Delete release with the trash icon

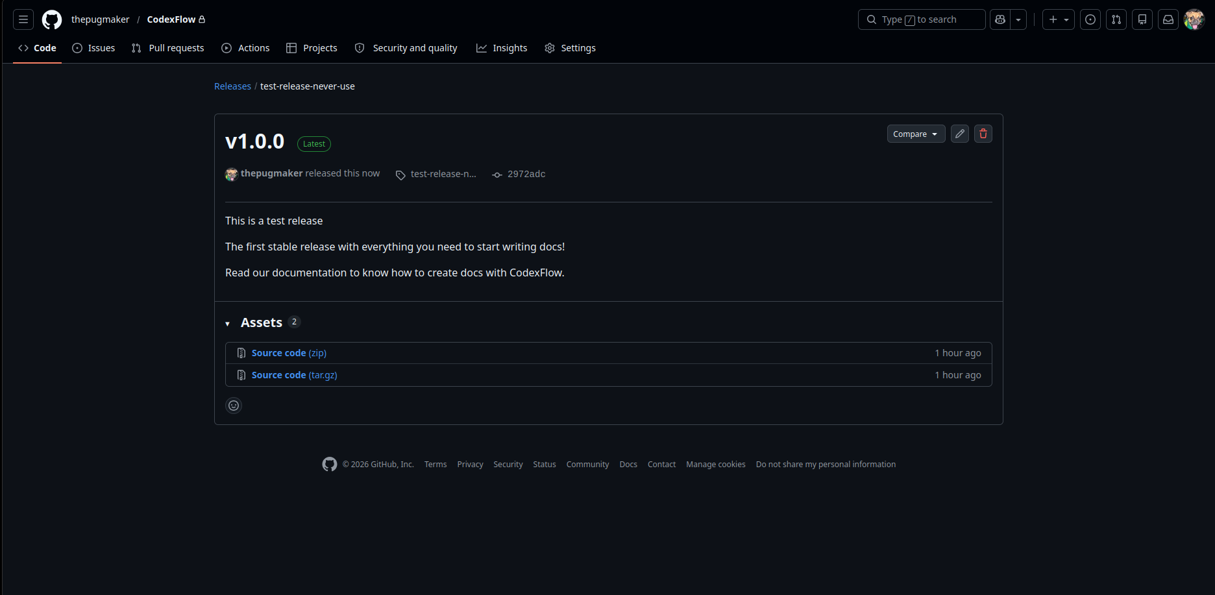983,134
